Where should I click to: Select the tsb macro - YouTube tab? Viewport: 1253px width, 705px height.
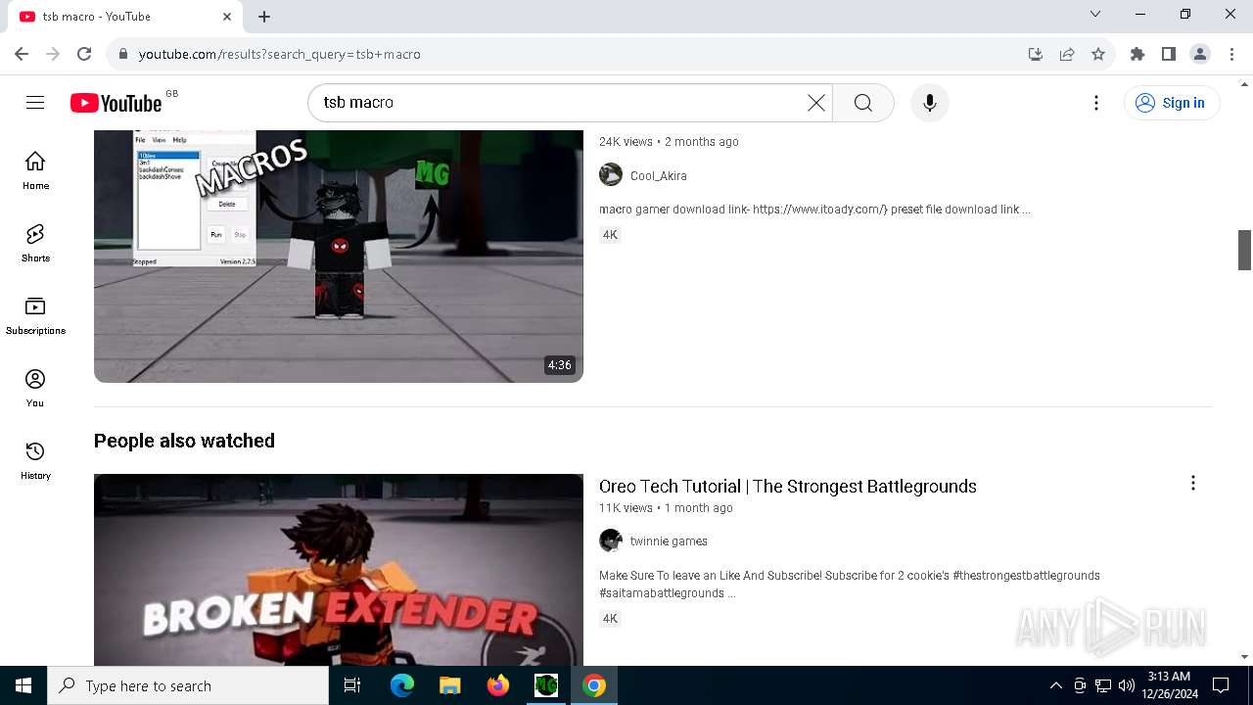click(125, 17)
